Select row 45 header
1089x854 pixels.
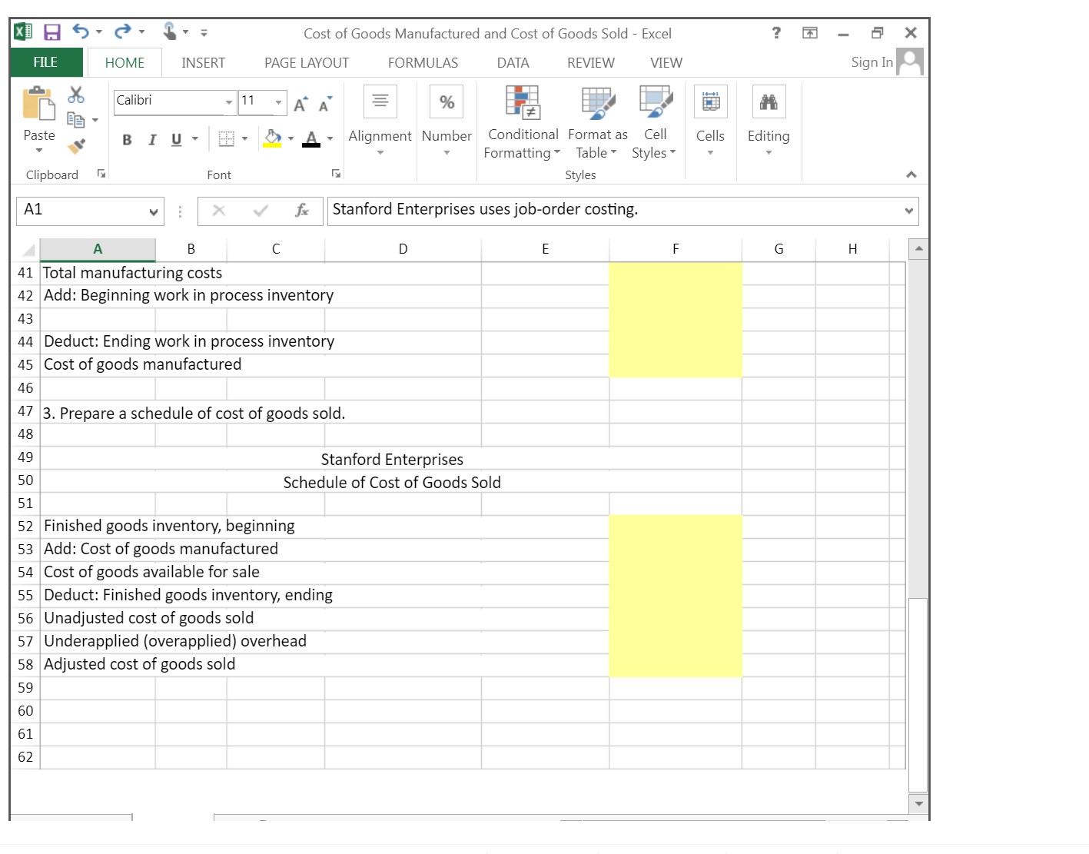tap(25, 365)
